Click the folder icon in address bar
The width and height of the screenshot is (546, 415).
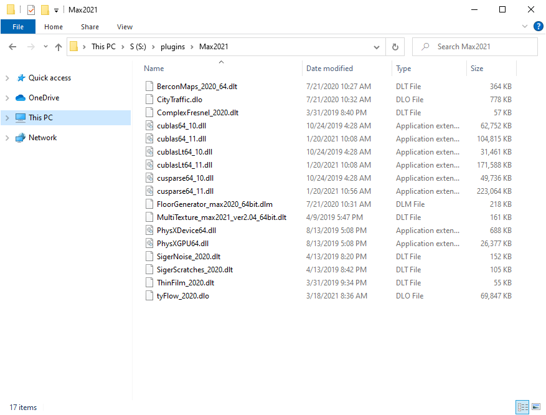click(x=74, y=46)
